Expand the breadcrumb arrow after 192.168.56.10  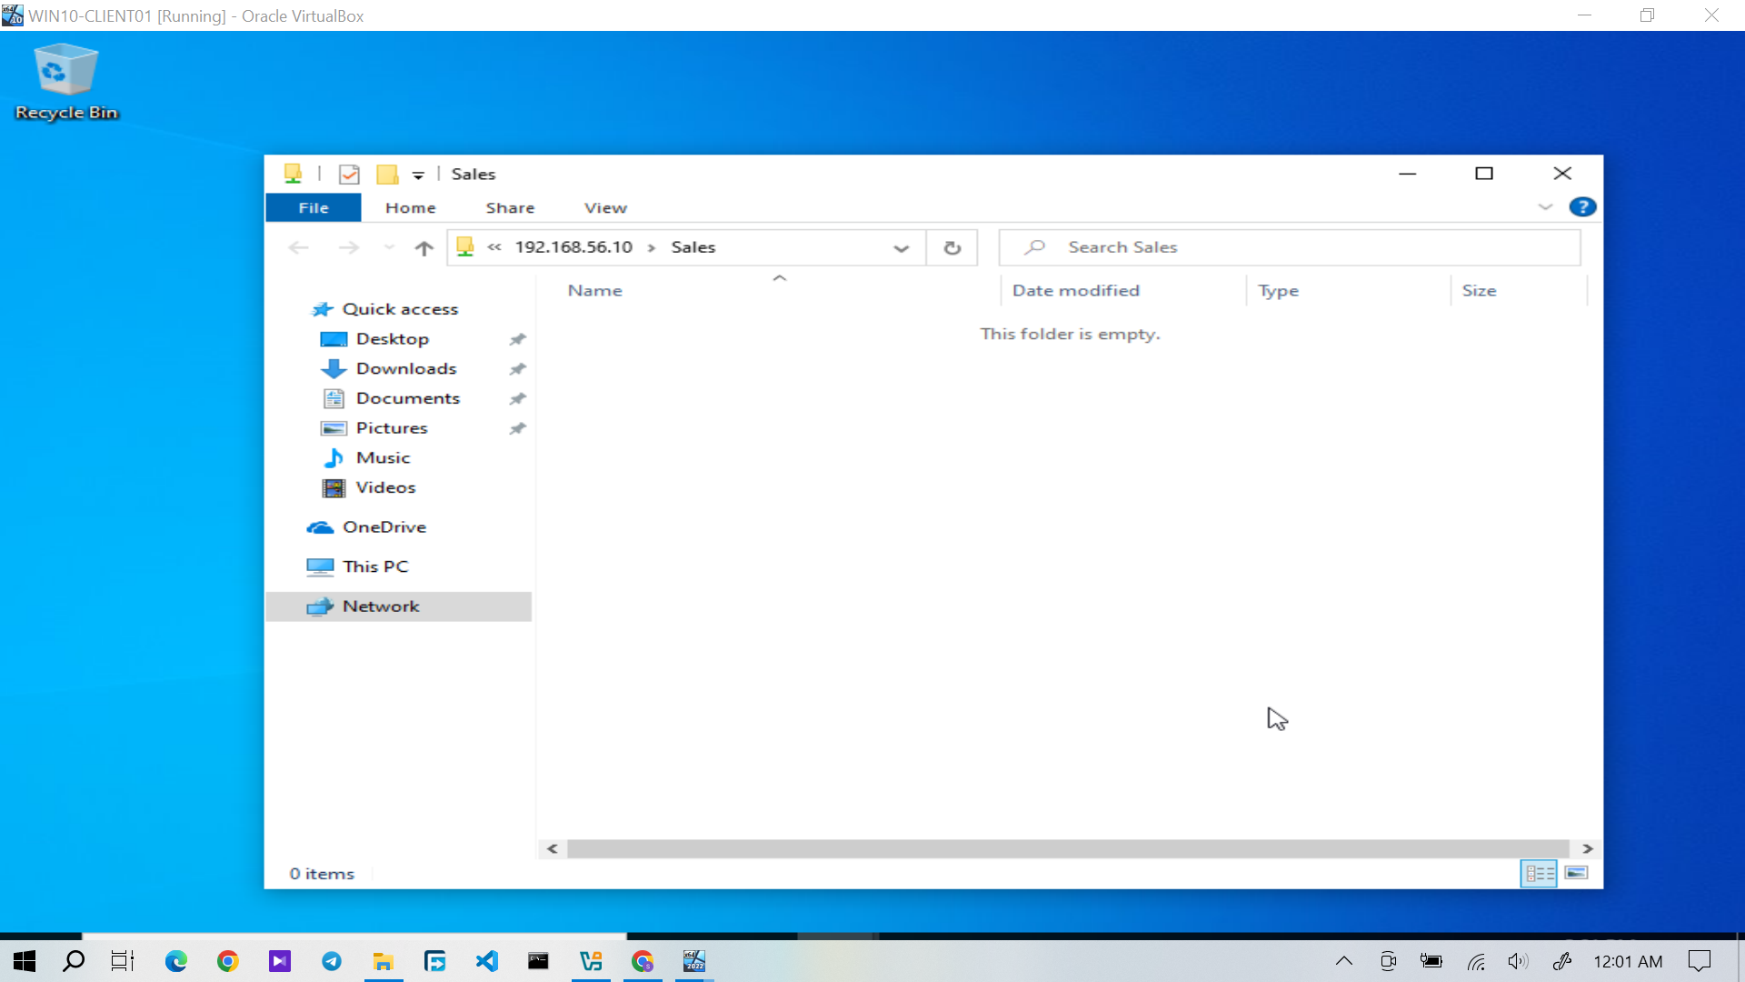[x=652, y=247]
